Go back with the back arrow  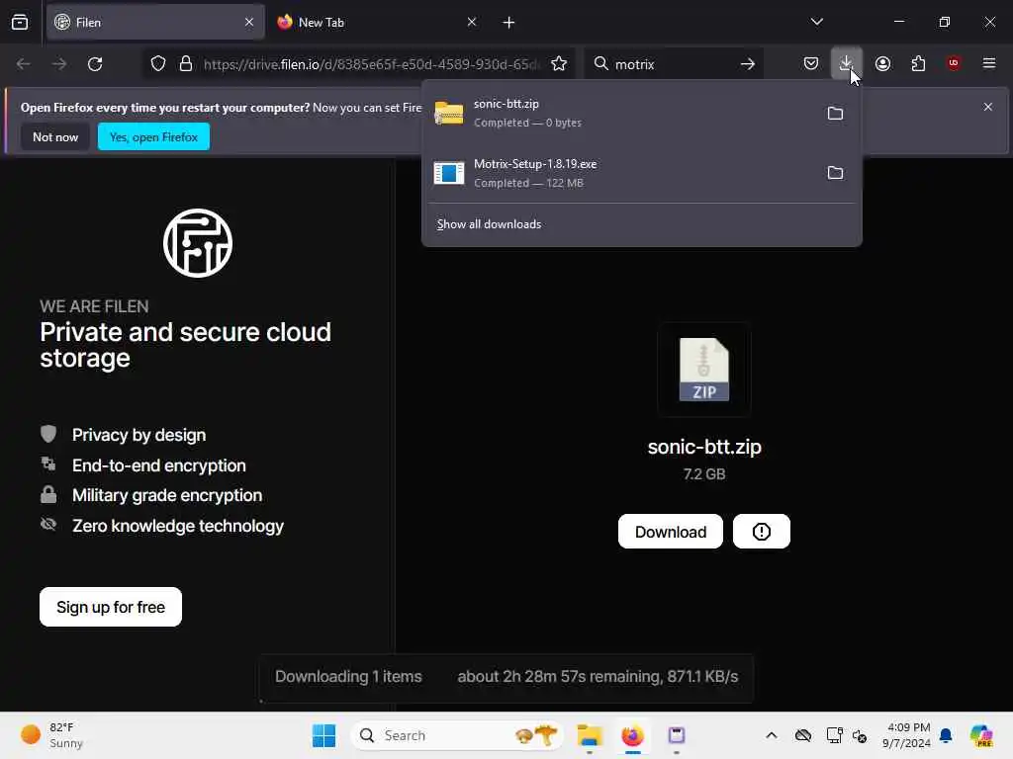(24, 64)
